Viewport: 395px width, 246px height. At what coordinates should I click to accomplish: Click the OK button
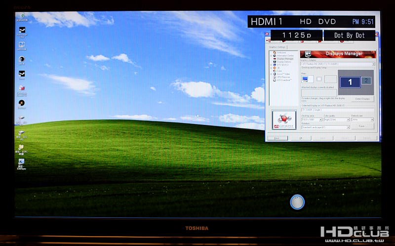coord(301,138)
